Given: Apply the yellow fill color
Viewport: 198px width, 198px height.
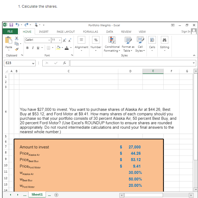Looking at the screenshot, I should [x=58, y=48].
